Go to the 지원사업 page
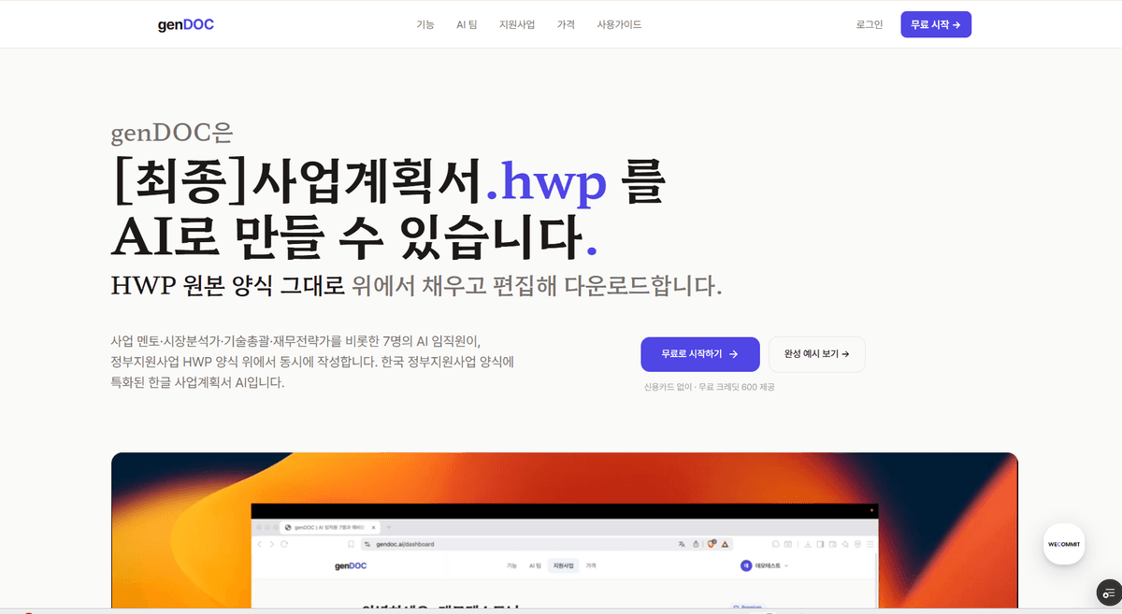 click(517, 25)
